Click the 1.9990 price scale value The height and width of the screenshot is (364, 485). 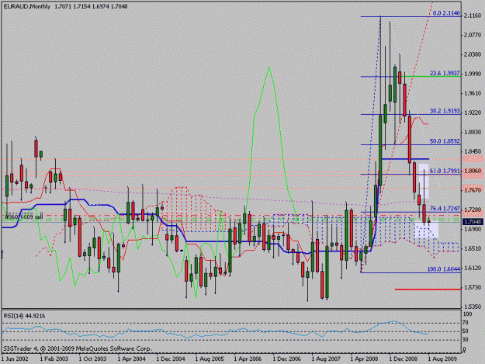click(x=473, y=74)
